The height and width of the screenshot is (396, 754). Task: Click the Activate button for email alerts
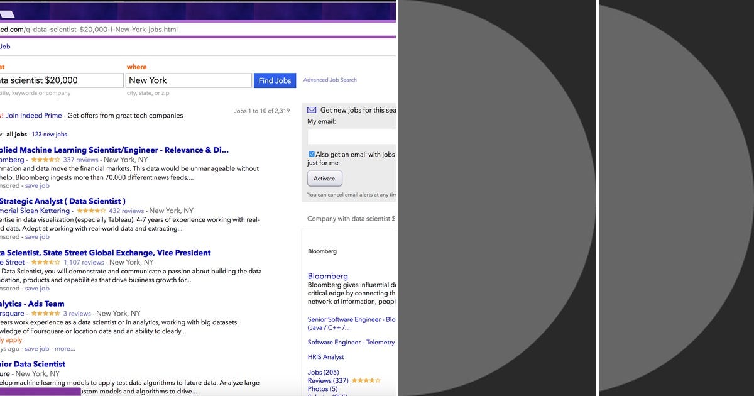point(324,179)
